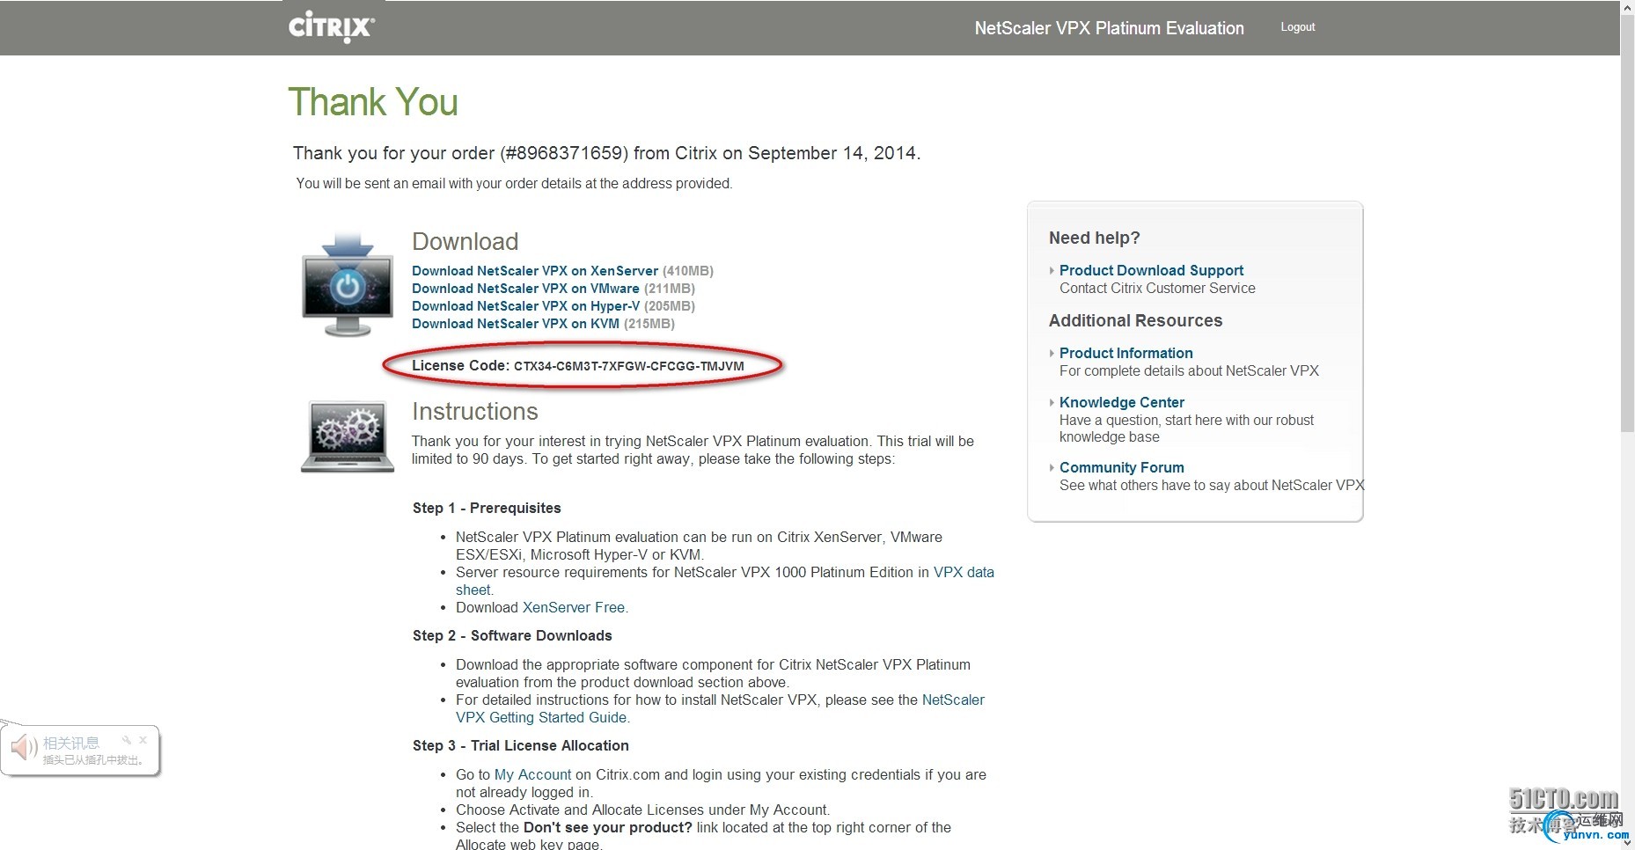Click Step 3 - Trial License Allocation heading

[x=521, y=745]
